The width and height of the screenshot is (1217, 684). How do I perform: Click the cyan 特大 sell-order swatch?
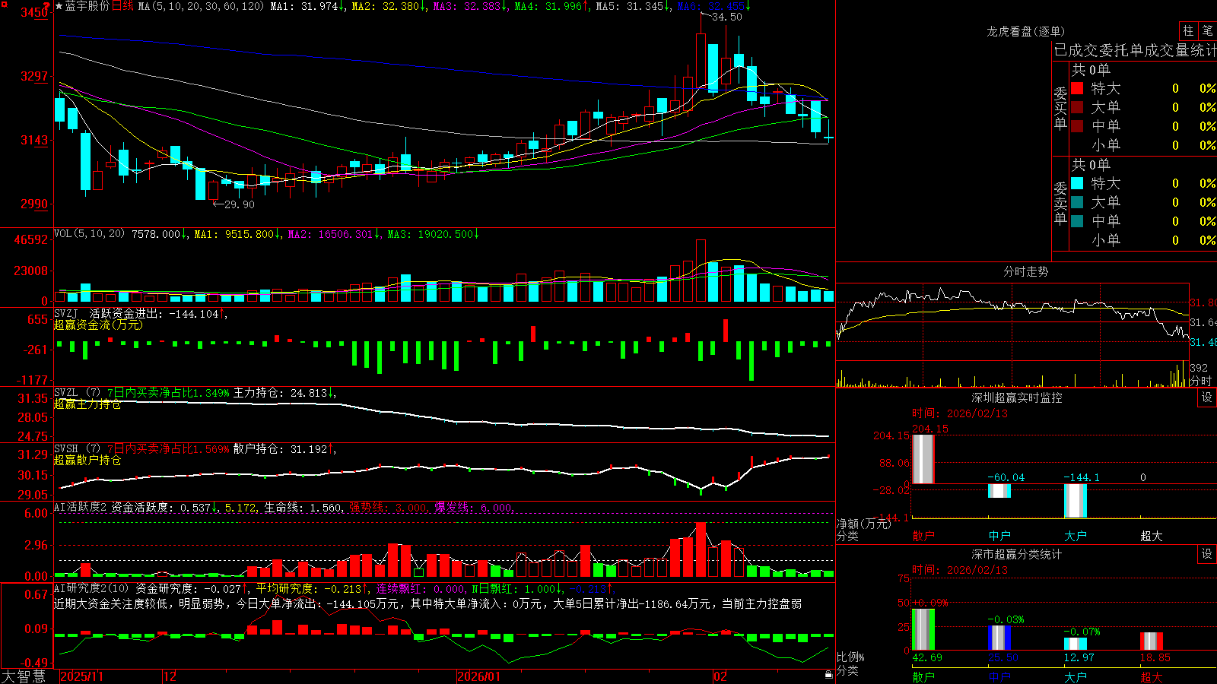1077,183
